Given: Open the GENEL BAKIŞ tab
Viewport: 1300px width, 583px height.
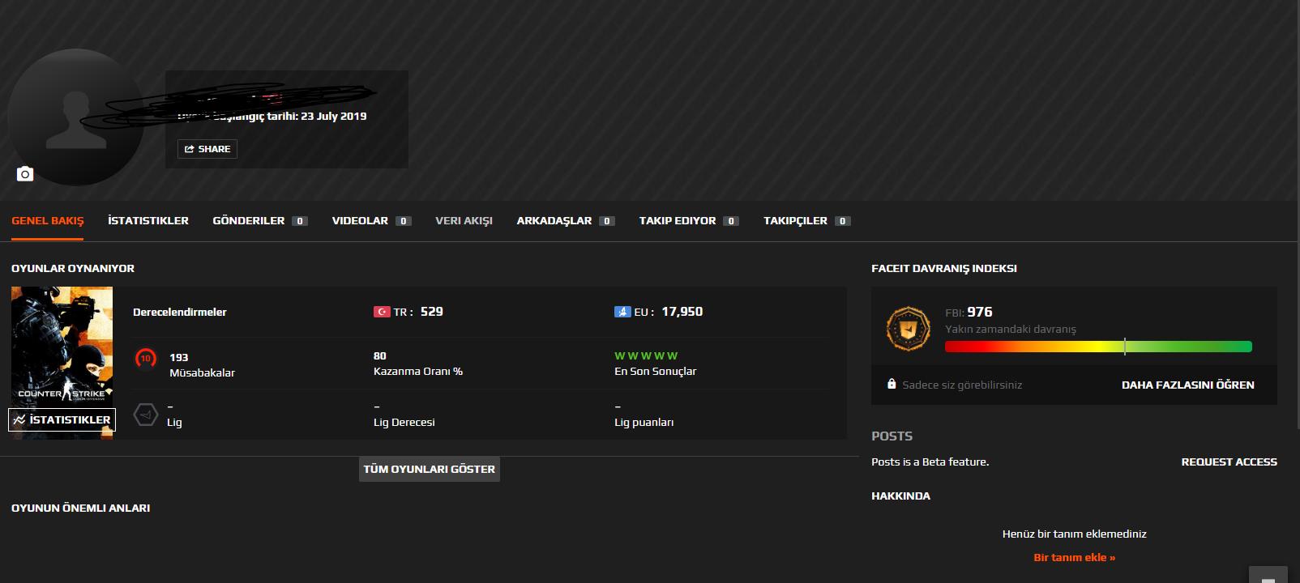Looking at the screenshot, I should click(48, 220).
